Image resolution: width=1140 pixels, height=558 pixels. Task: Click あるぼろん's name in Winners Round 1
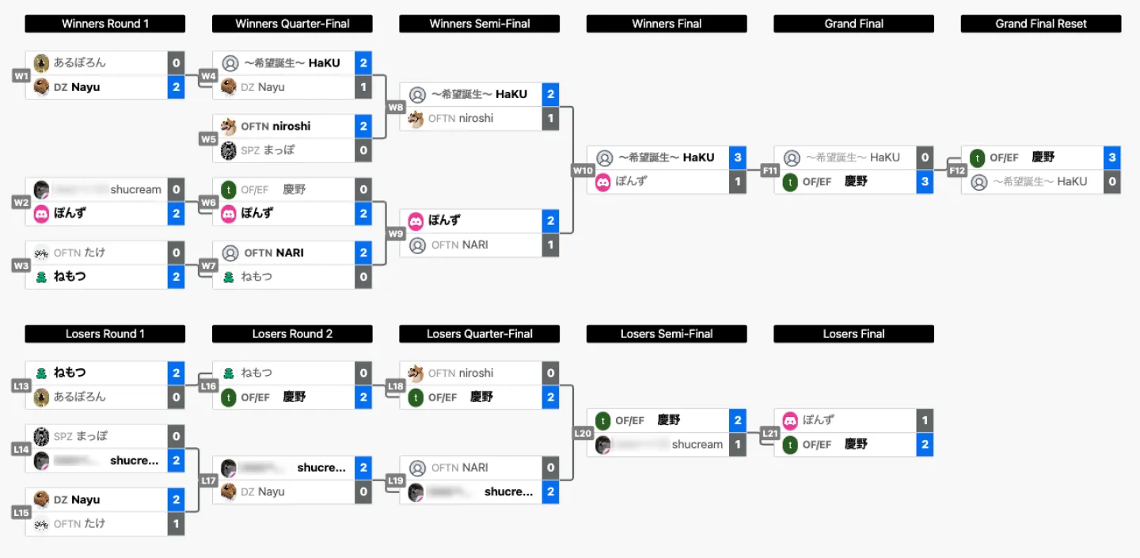point(79,63)
